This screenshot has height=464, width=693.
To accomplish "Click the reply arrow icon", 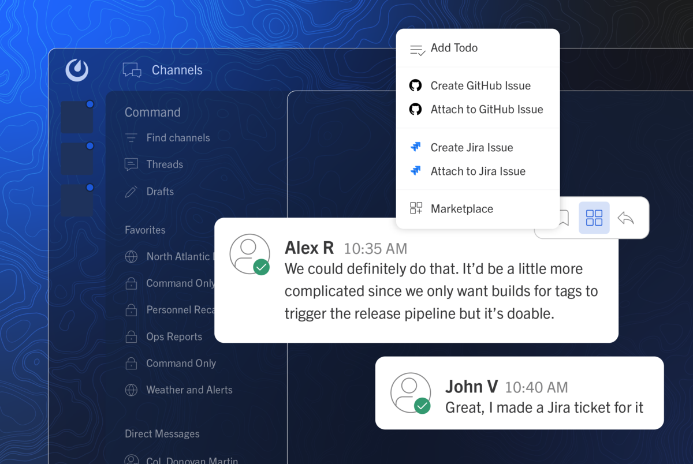I will pyautogui.click(x=626, y=218).
